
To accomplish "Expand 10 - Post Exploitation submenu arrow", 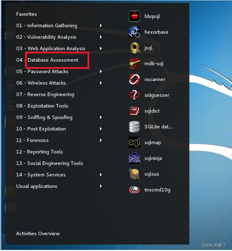I will pyautogui.click(x=101, y=129).
